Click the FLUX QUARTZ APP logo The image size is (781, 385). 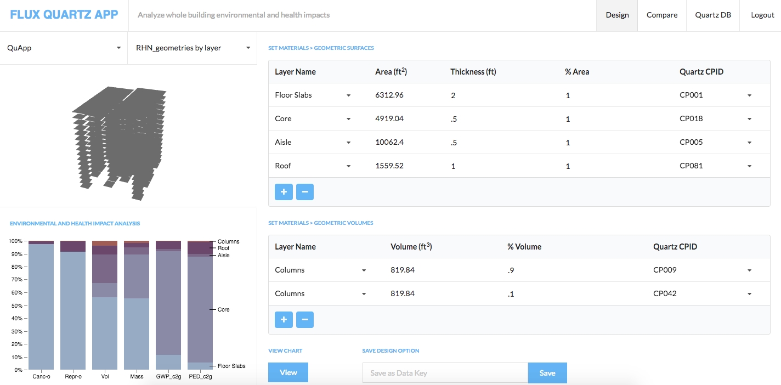click(x=64, y=14)
